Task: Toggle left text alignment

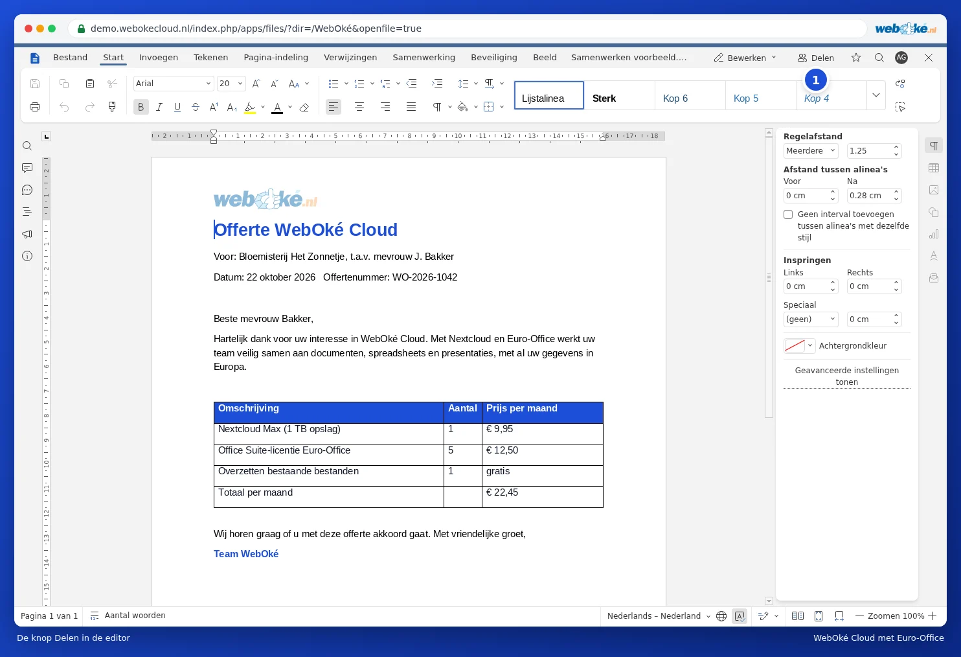Action: (x=334, y=107)
